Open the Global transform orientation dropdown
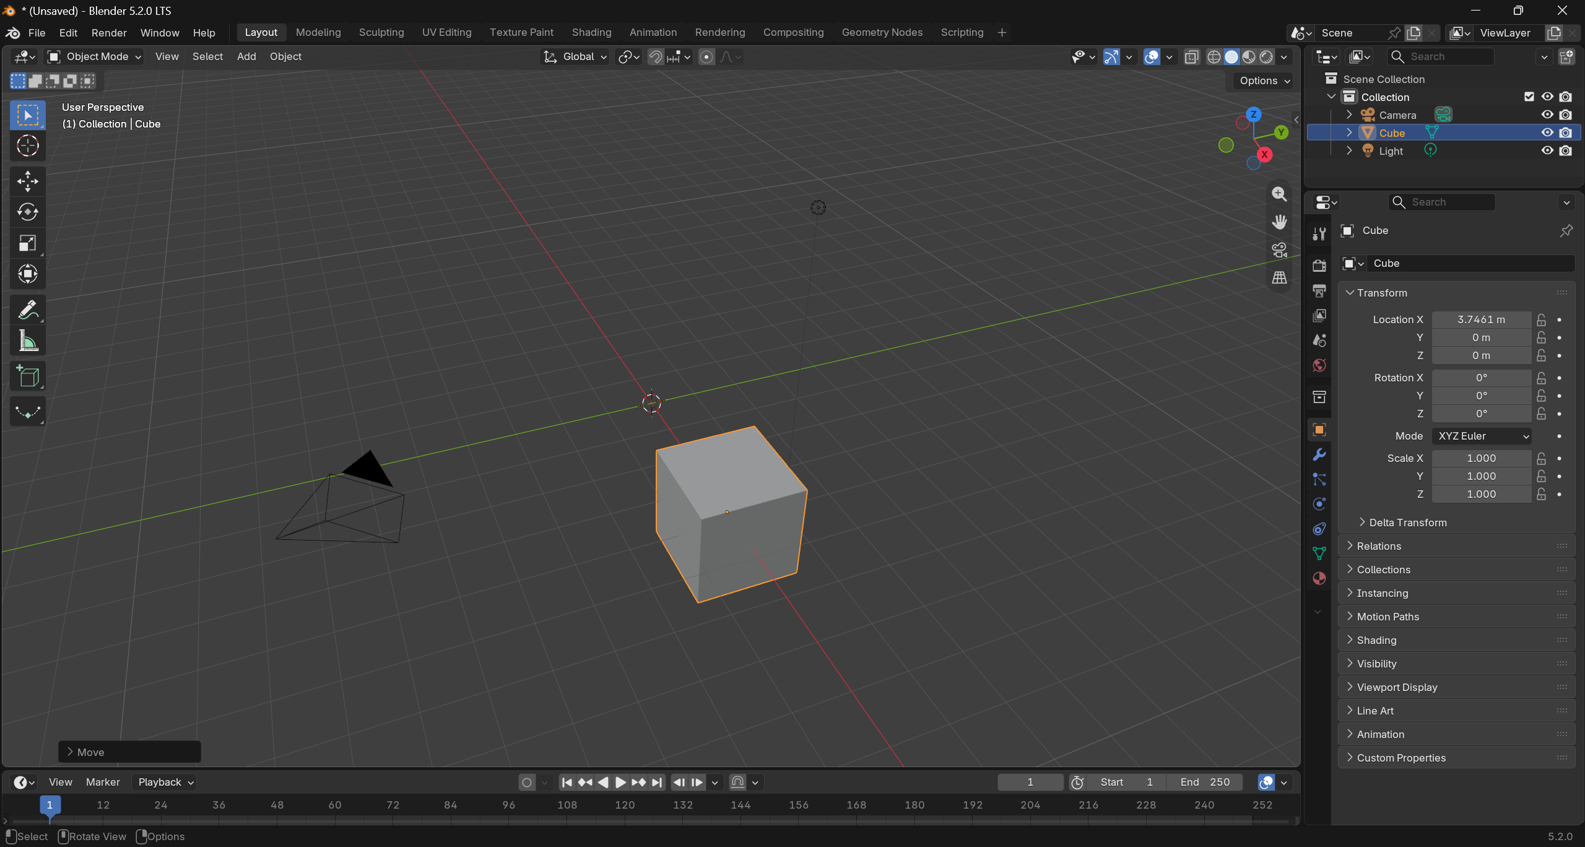Viewport: 1585px width, 847px height. [x=575, y=57]
